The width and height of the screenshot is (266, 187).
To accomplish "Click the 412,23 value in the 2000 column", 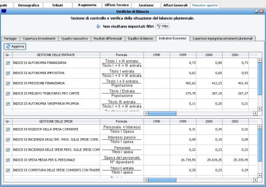I will (x=217, y=83).
